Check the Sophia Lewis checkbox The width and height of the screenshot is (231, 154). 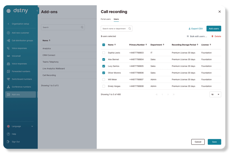point(104,53)
